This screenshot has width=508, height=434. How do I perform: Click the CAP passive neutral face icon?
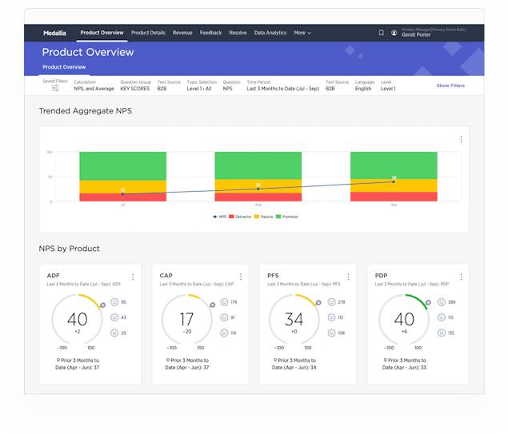224,317
